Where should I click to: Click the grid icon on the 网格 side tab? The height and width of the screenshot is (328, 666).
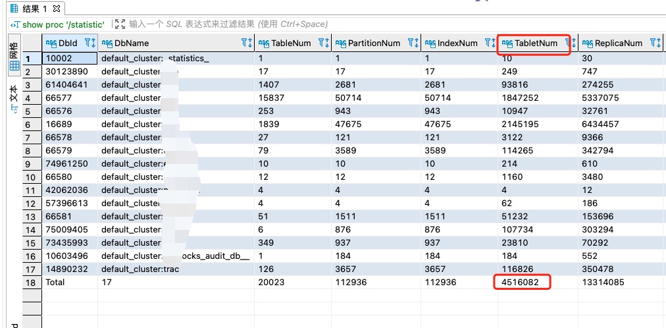pos(14,66)
